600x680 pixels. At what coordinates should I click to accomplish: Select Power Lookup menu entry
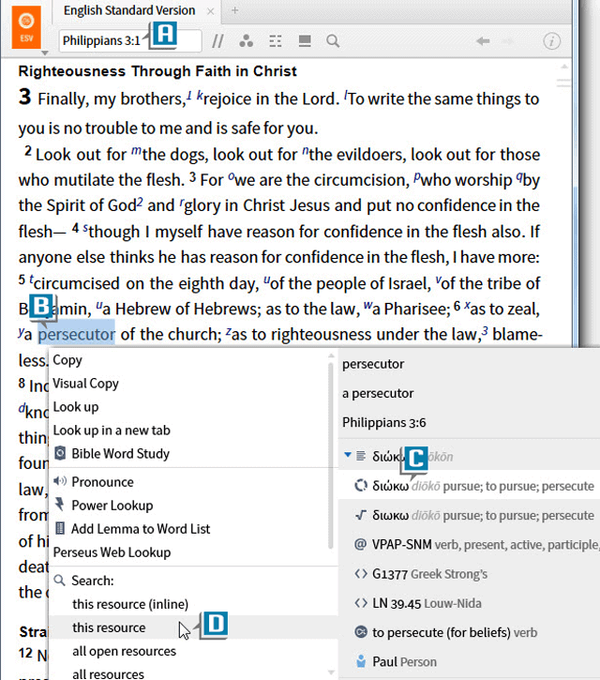[112, 506]
